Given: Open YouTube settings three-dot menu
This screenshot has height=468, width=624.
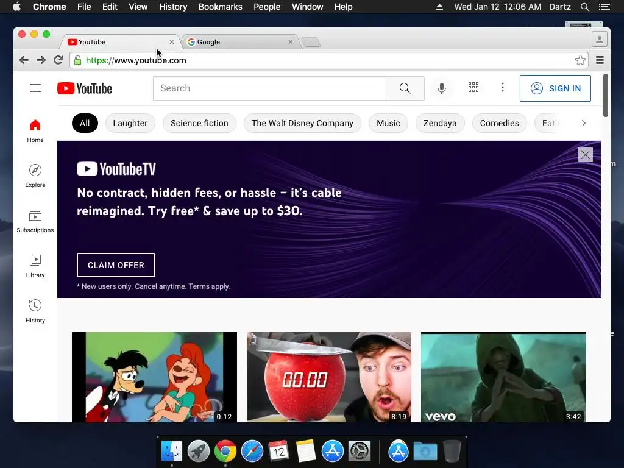Looking at the screenshot, I should click(503, 88).
